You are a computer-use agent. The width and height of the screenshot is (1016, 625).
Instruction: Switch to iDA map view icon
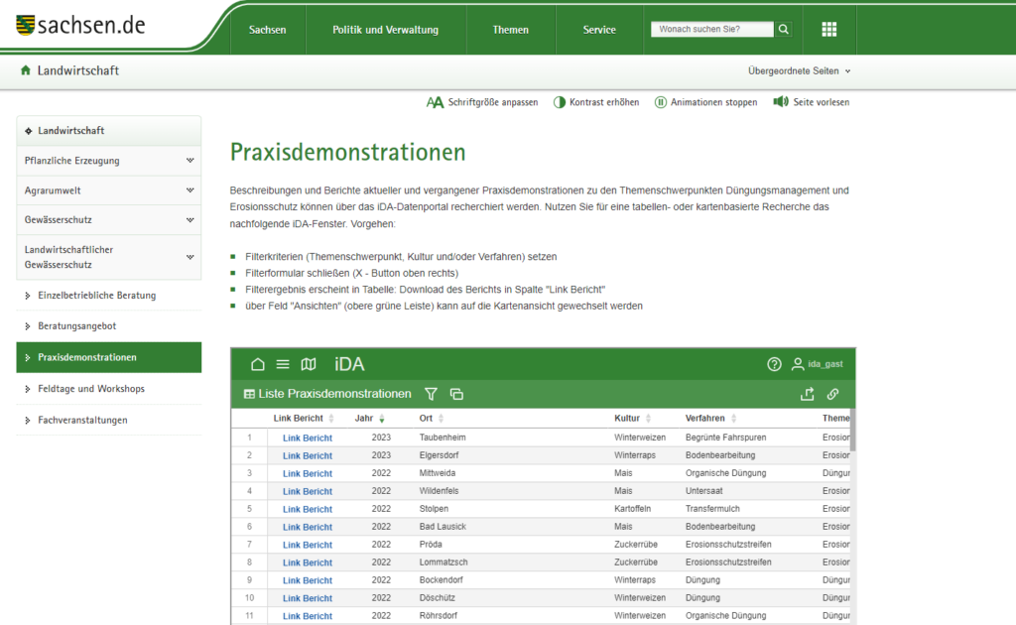(x=309, y=364)
